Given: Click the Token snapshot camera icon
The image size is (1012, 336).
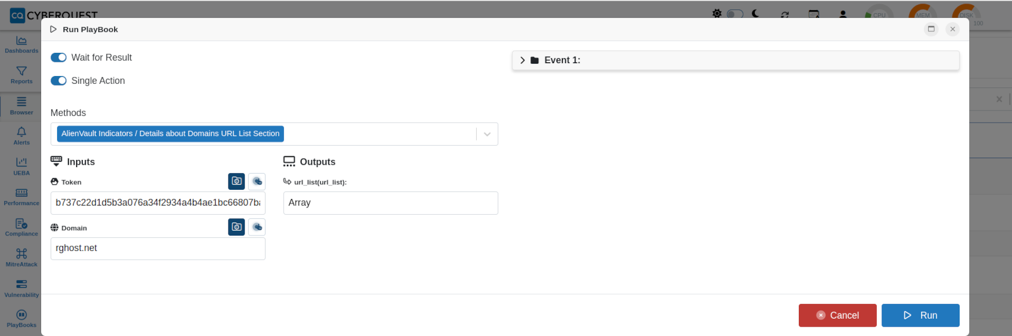Looking at the screenshot, I should click(x=236, y=181).
